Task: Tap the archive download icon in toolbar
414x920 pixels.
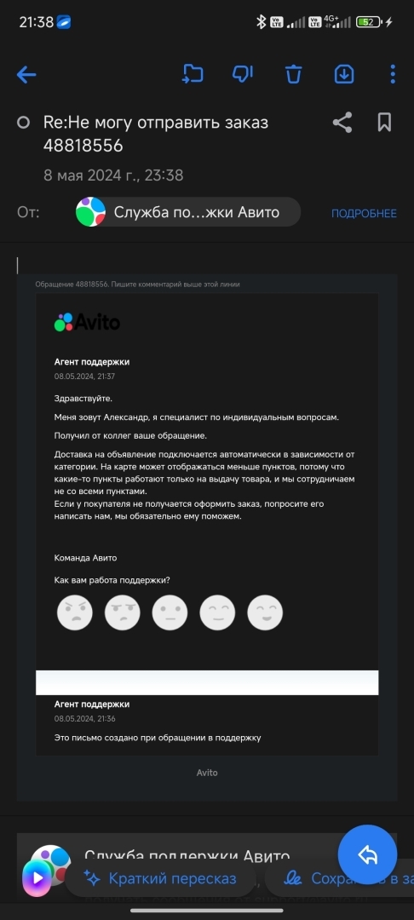Action: tap(344, 74)
